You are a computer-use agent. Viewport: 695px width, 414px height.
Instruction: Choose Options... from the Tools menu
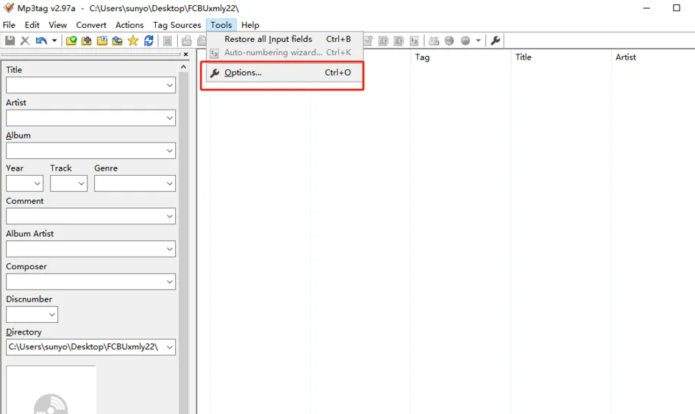point(285,73)
